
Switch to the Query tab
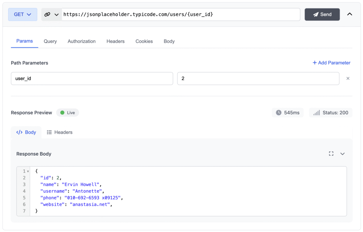[x=50, y=41]
